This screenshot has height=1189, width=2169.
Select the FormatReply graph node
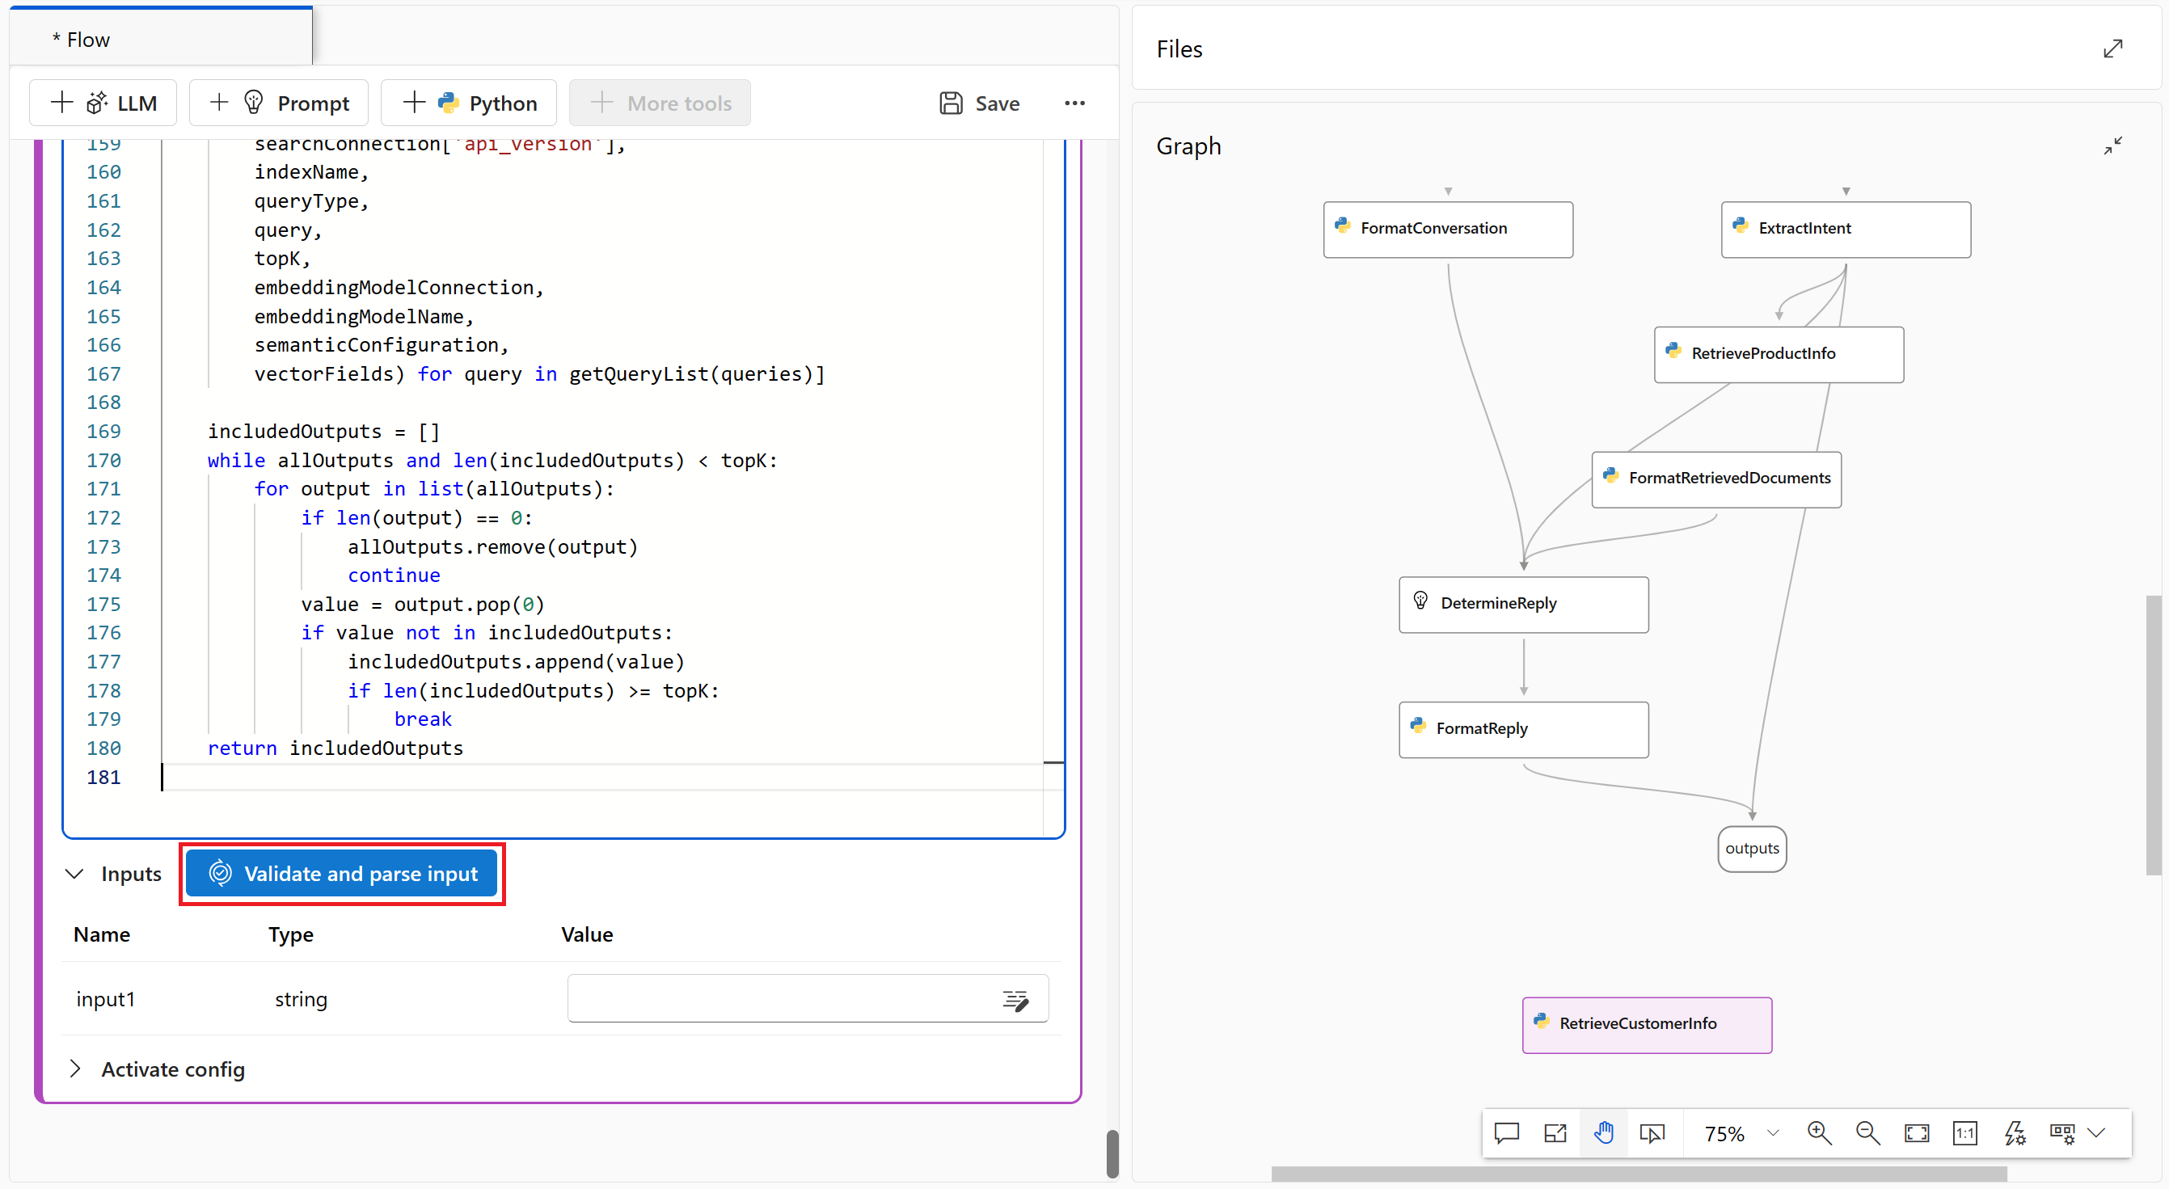pos(1523,729)
